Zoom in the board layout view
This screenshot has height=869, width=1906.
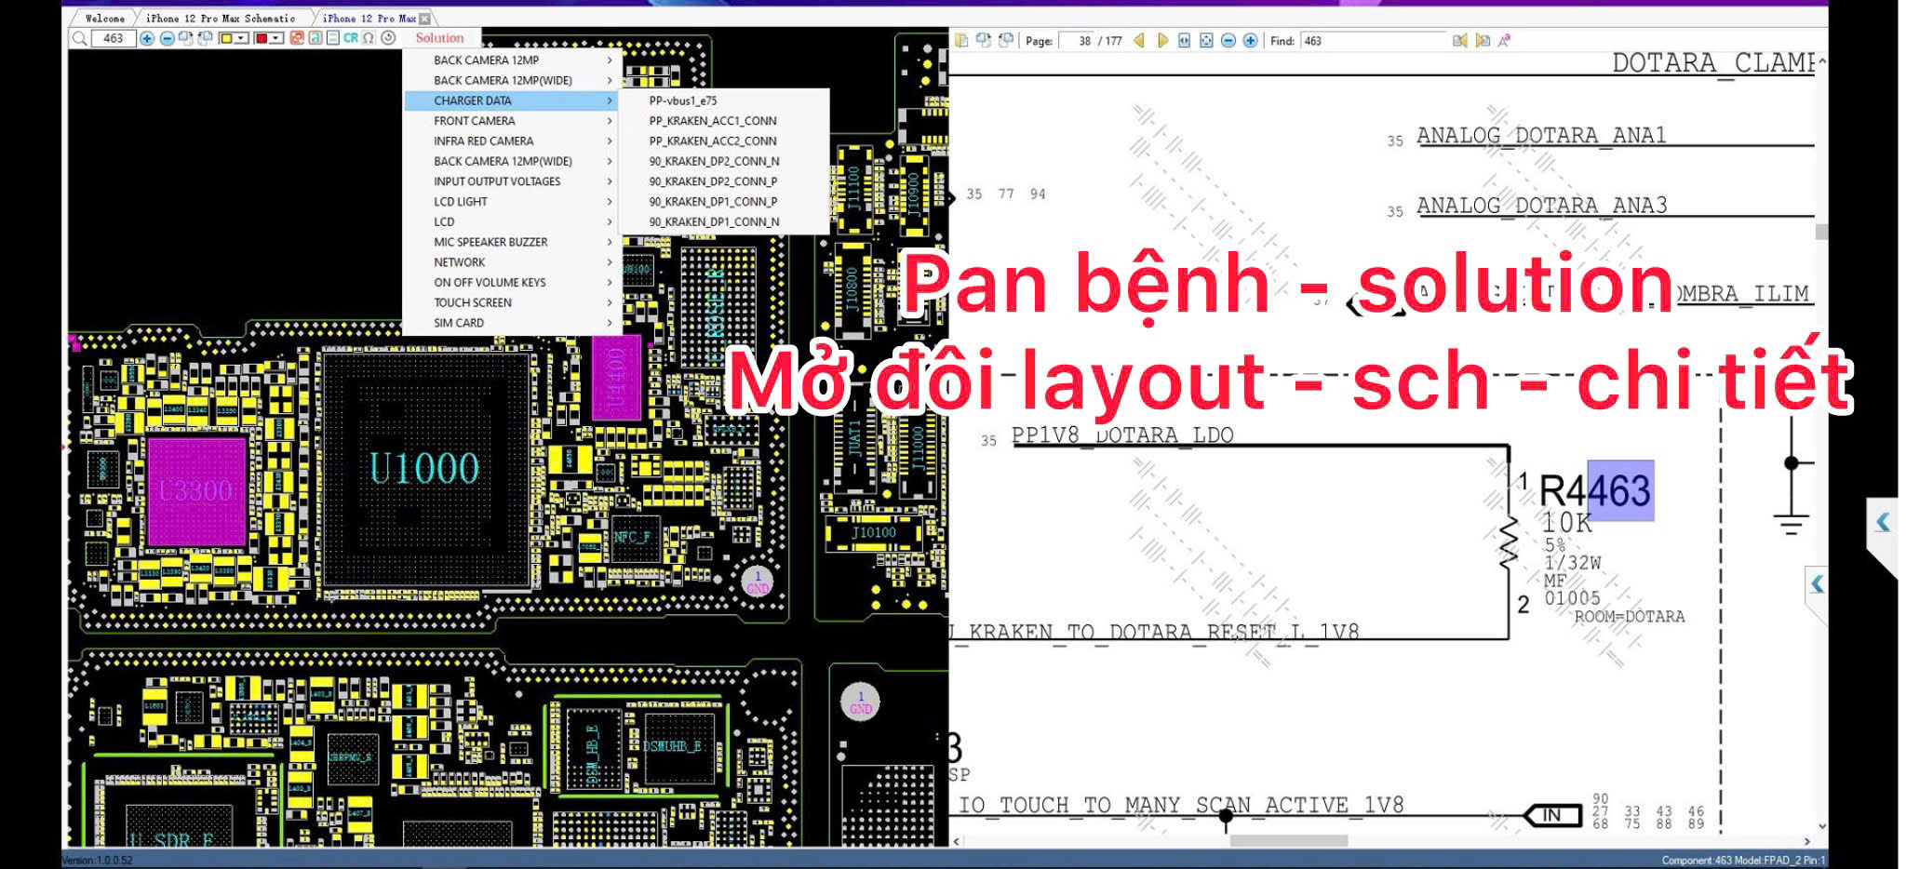coord(147,38)
